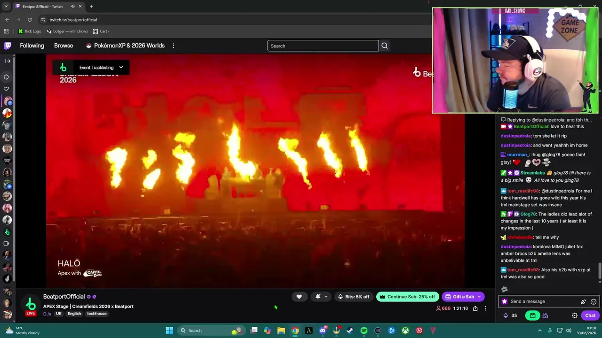
Task: Click the site information icon in address bar
Action: (x=43, y=20)
